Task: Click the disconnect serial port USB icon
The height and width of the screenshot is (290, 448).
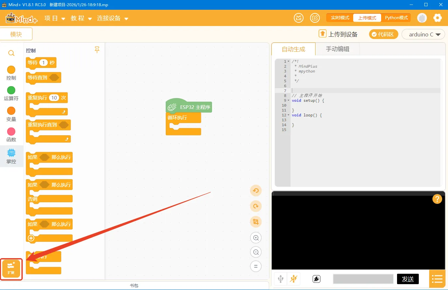Action: (x=294, y=279)
